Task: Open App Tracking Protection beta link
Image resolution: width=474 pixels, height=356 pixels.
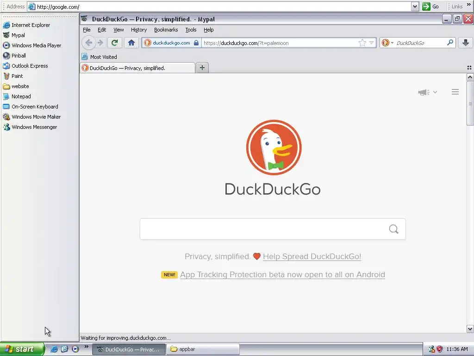Action: [283, 274]
